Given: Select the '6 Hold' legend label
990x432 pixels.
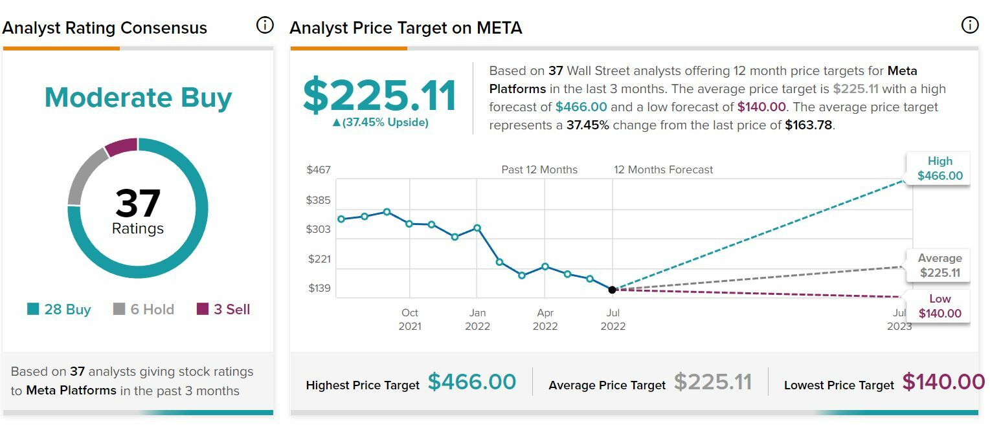Looking at the screenshot, I should (152, 309).
